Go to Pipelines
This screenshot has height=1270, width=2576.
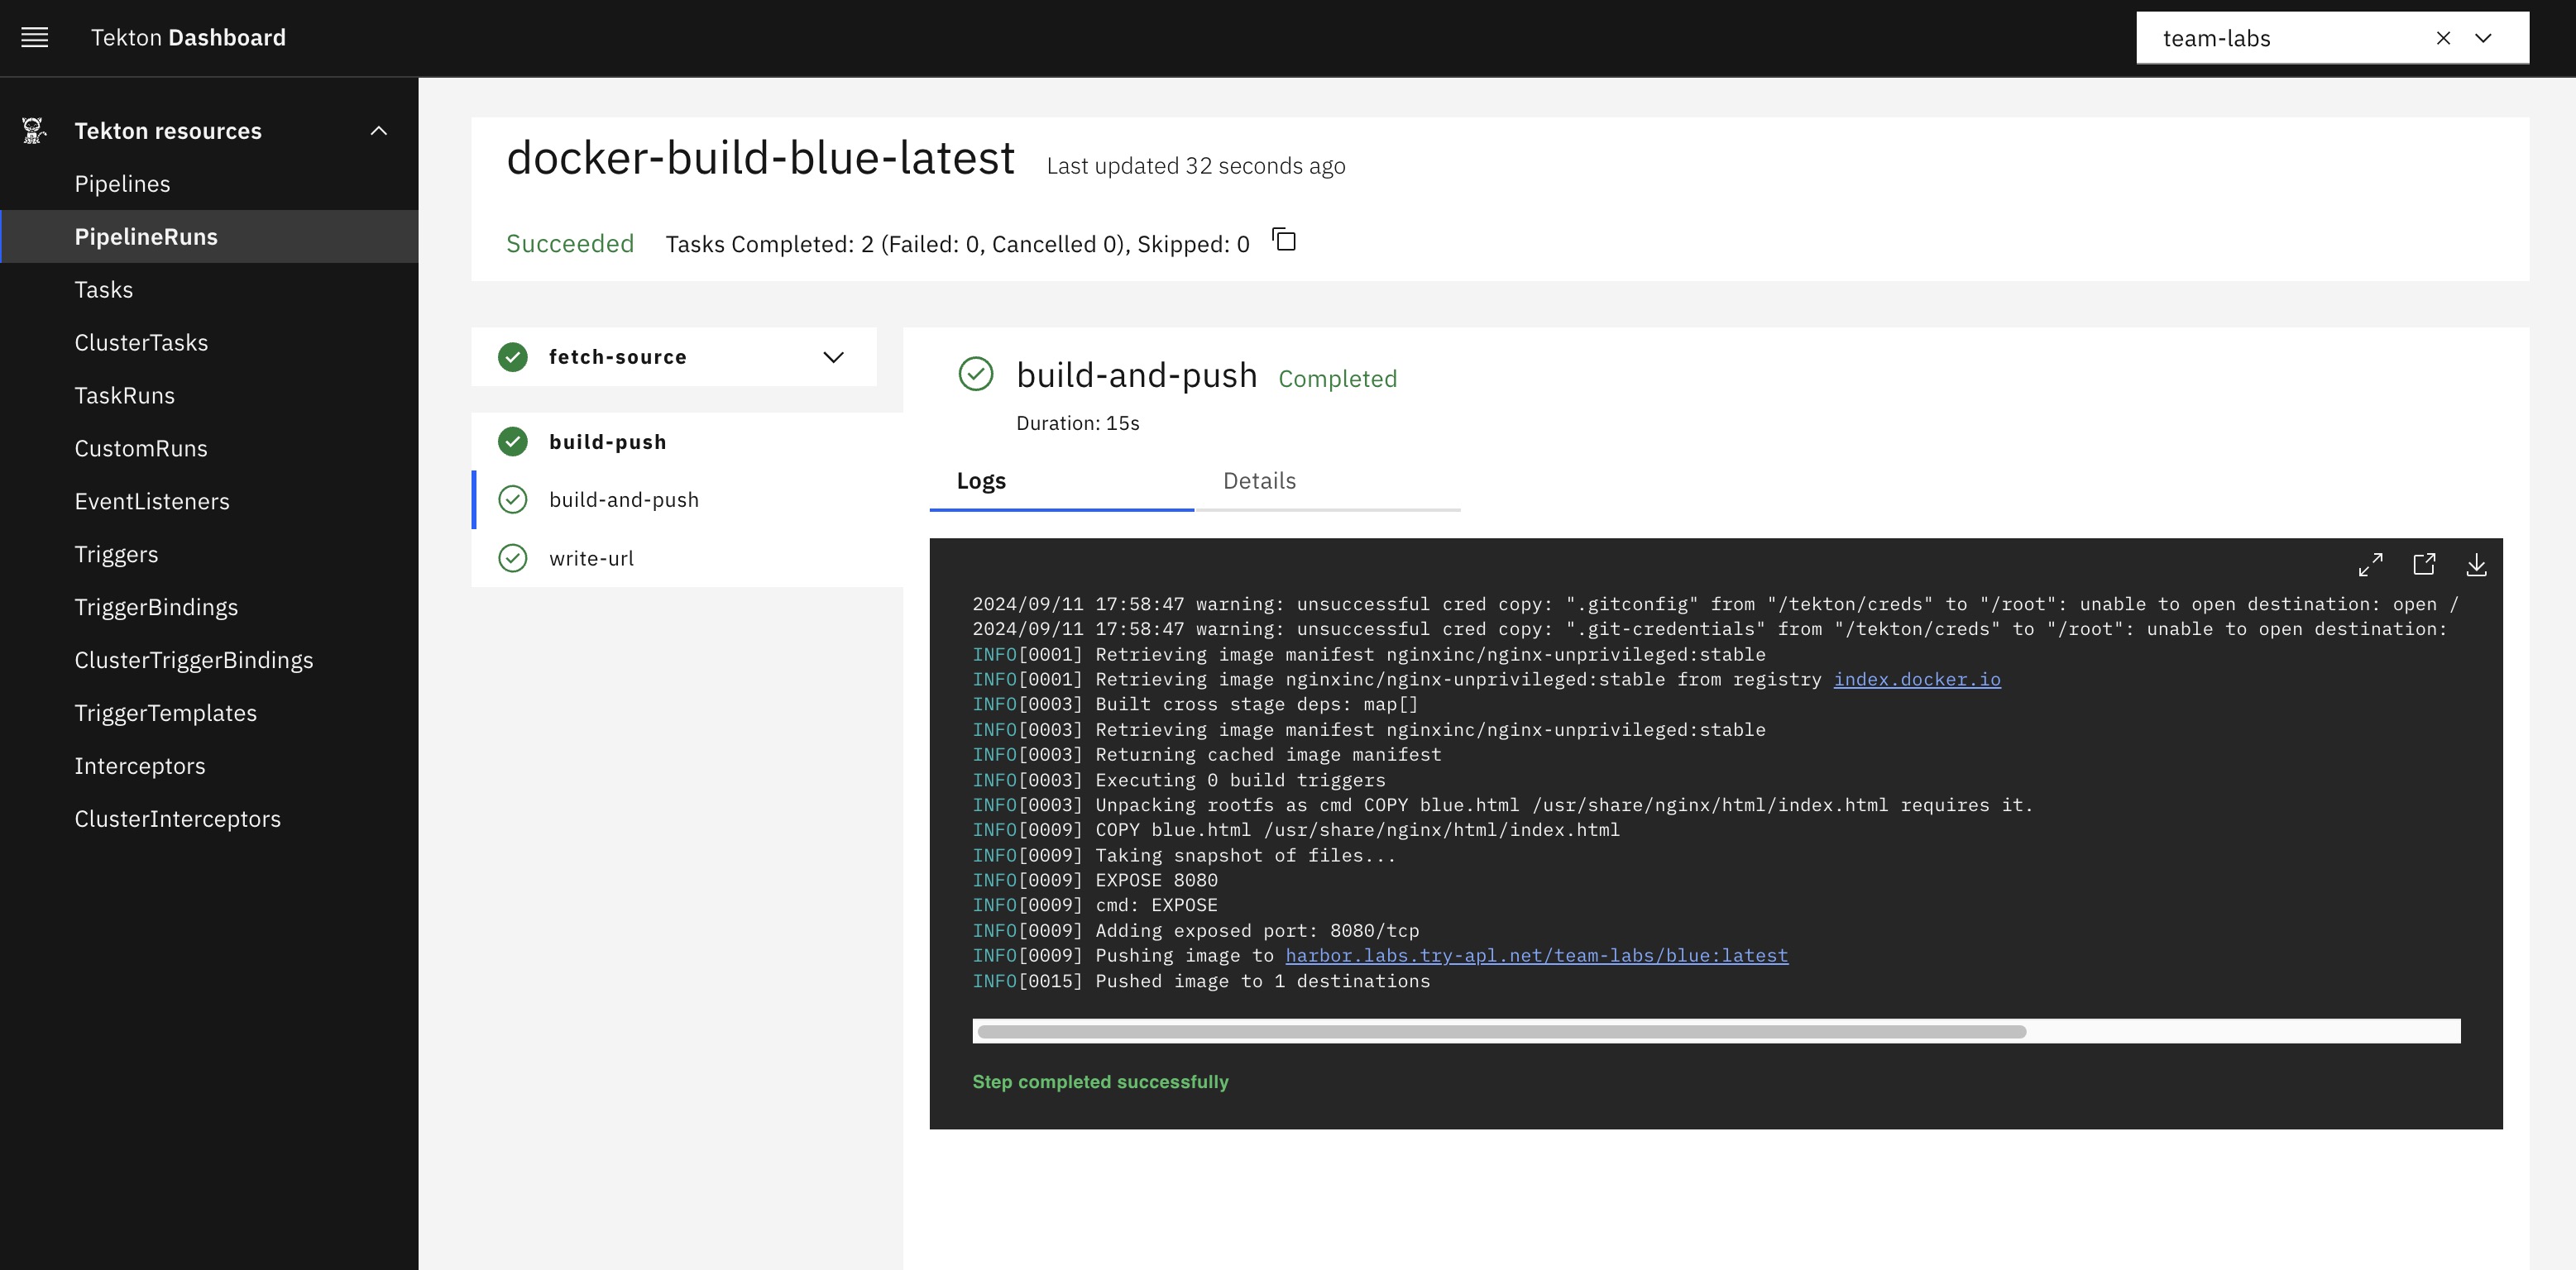coord(209,184)
